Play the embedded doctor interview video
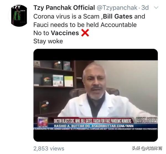 pos(96,95)
